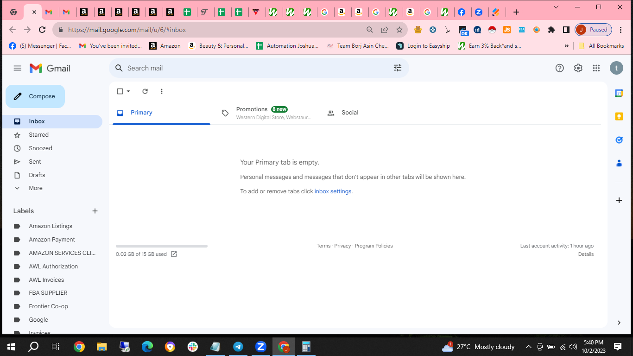Screen dimensions: 633x356
Task: Open the Chrome three-dot menu
Action: 621,30
